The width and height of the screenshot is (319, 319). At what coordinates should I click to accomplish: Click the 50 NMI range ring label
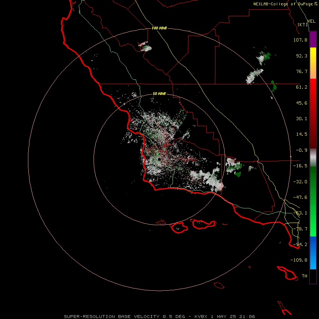coord(159,94)
